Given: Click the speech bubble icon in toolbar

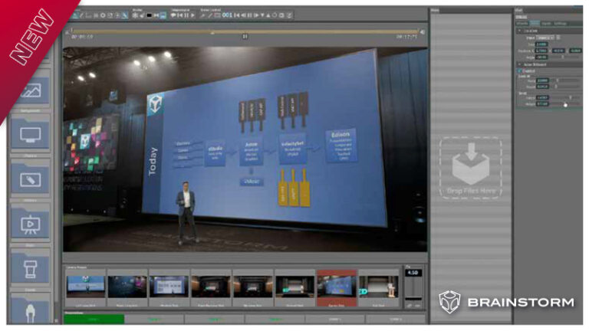Looking at the screenshot, I should (x=173, y=15).
